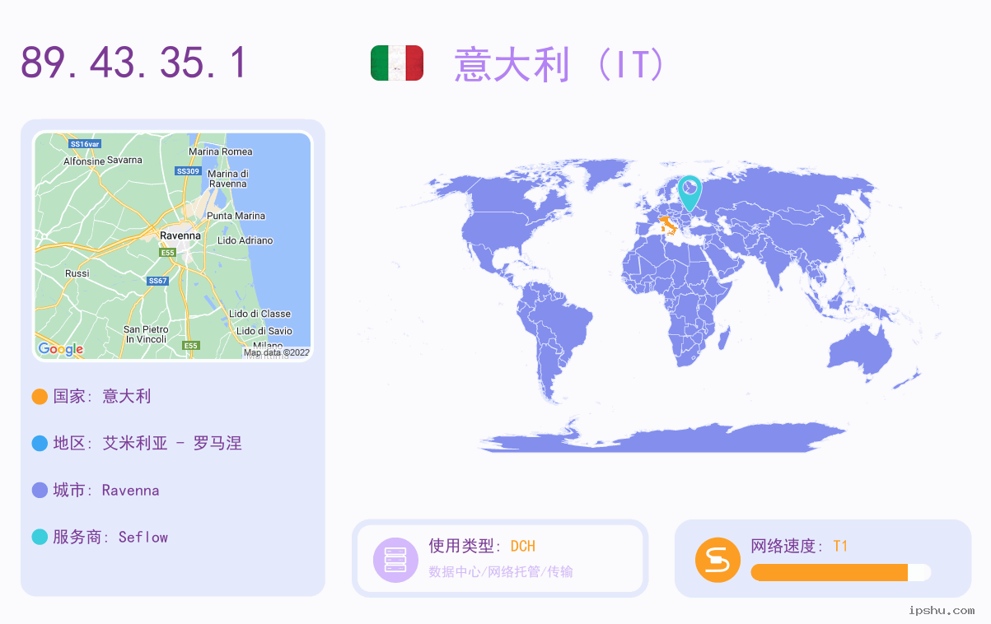Click Ravenna city label on map
Image resolution: width=991 pixels, height=624 pixels.
pyautogui.click(x=180, y=235)
